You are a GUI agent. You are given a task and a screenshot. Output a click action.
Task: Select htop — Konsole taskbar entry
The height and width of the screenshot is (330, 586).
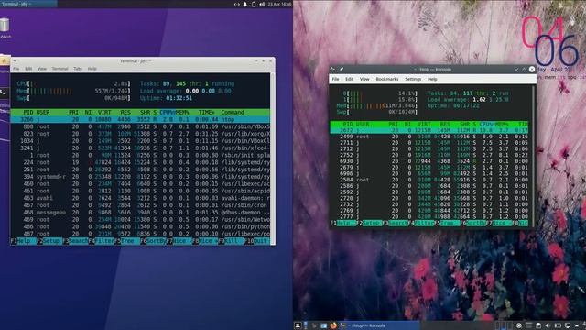(381, 325)
